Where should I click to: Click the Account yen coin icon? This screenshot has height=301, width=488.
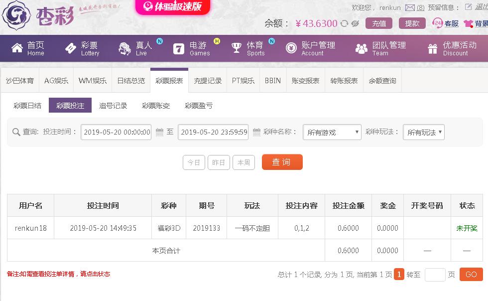pos(291,48)
